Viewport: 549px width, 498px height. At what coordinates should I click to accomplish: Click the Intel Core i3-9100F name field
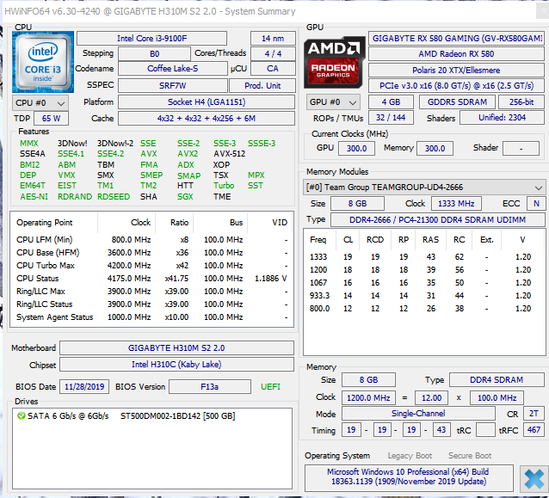(x=160, y=39)
